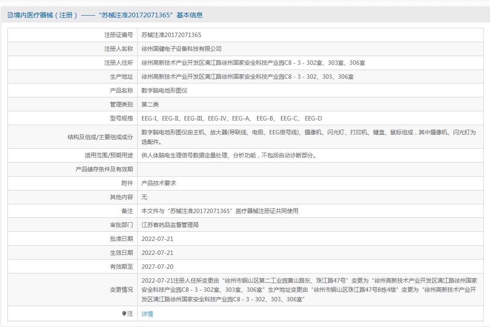490x327 pixels.
Task: Click the 适用范围/预期用途 value text
Action: [229, 155]
